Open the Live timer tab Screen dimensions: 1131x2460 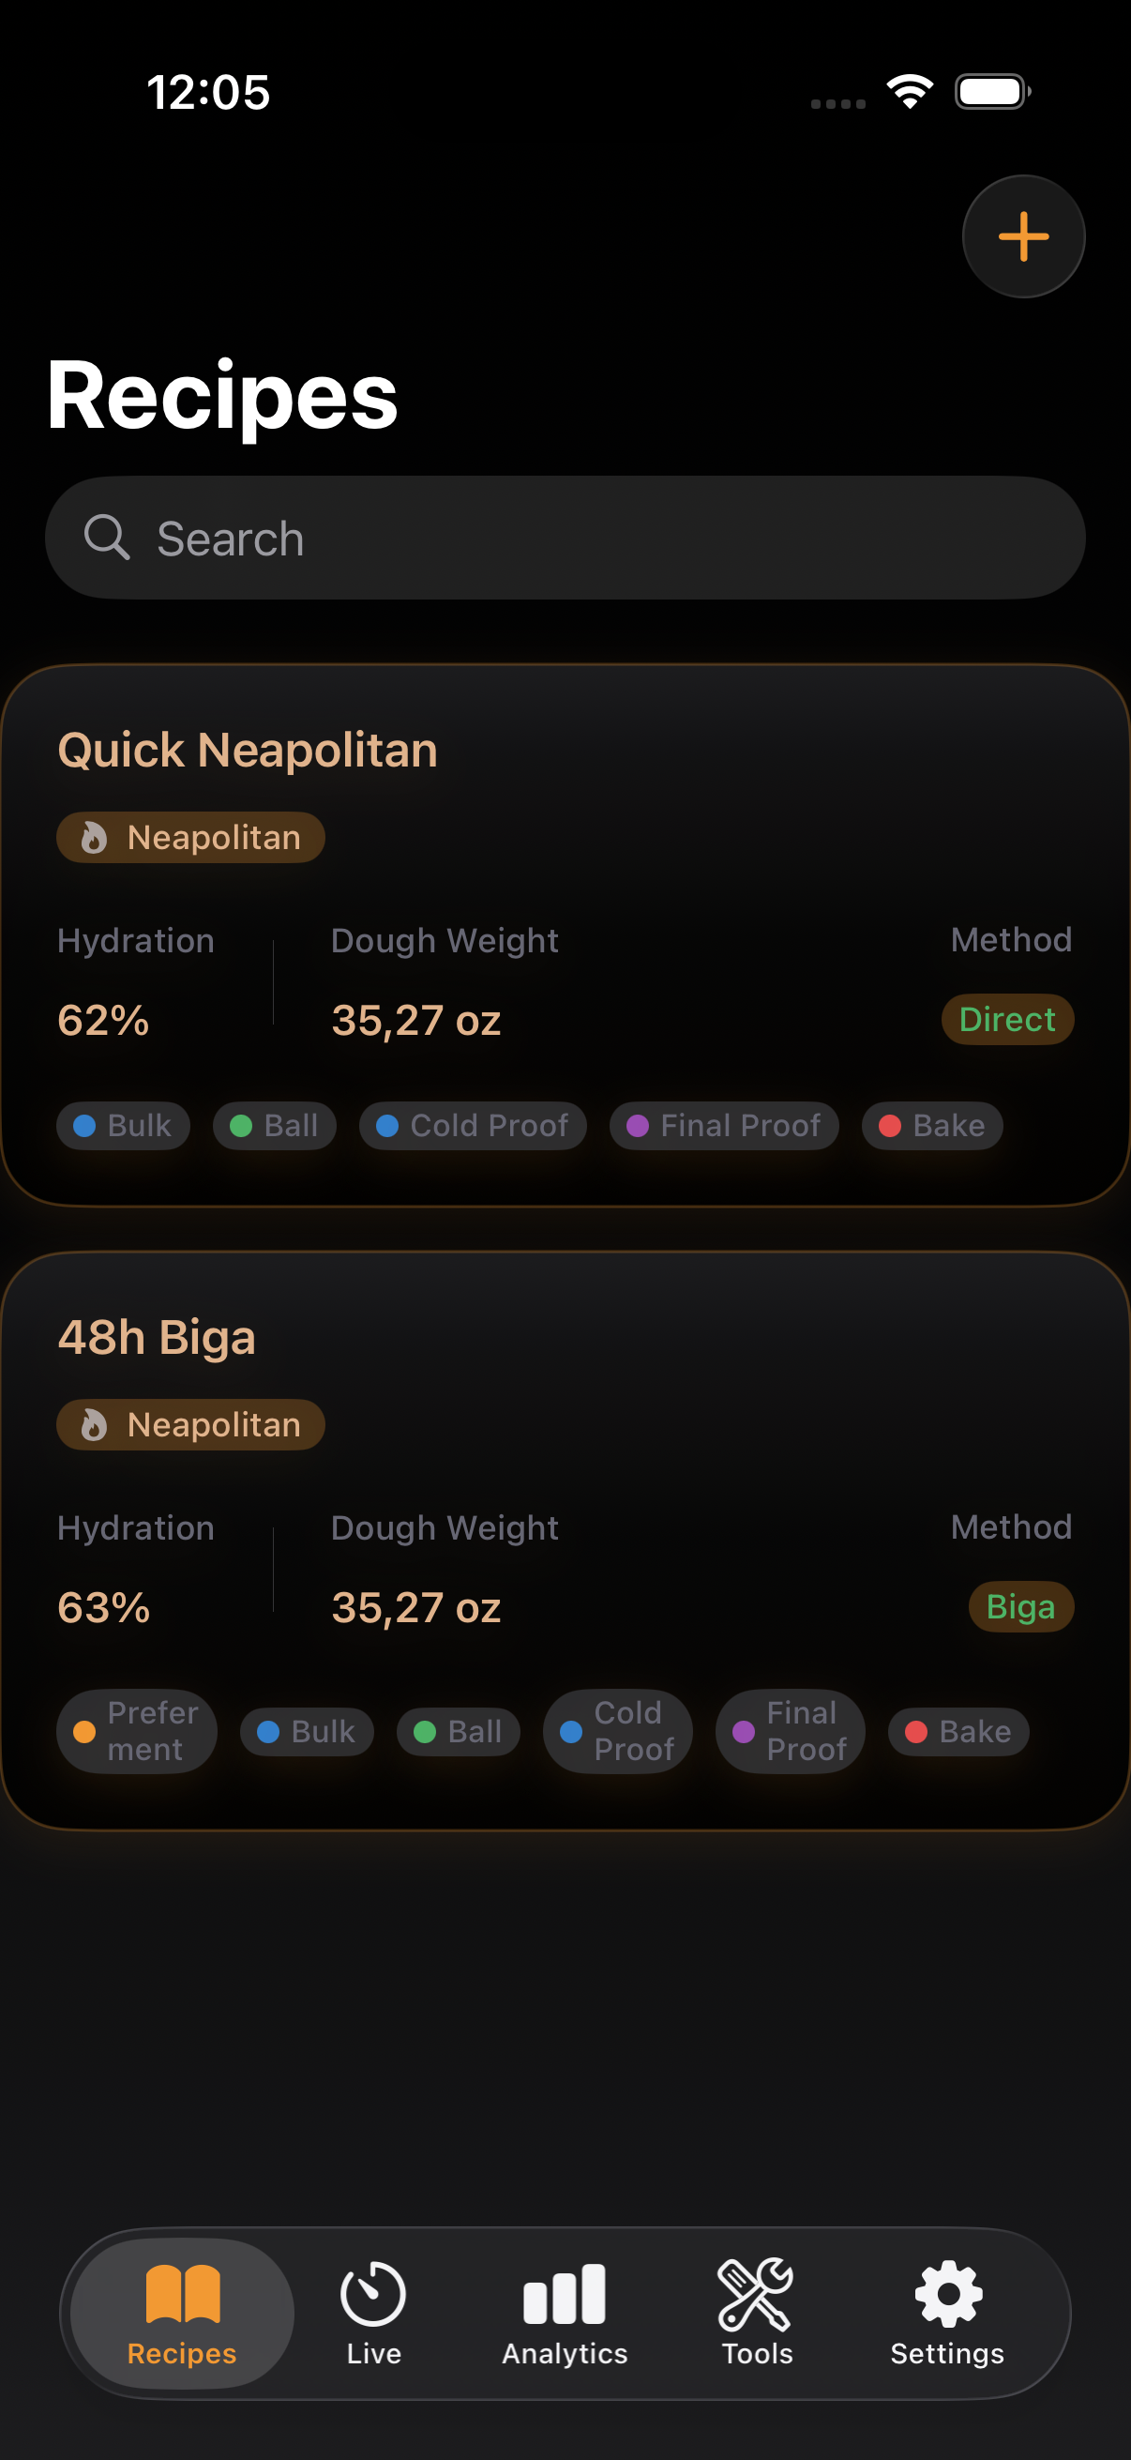coord(373,2312)
